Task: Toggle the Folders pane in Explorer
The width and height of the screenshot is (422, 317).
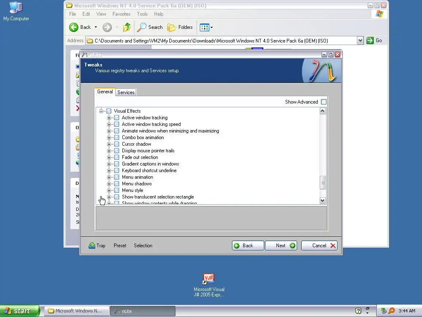Action: (x=180, y=27)
